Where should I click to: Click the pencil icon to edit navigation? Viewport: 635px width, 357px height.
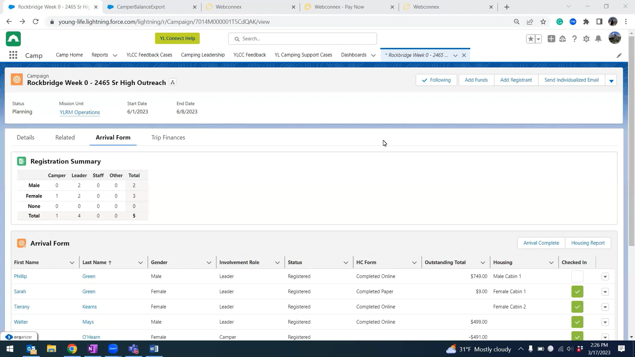click(x=619, y=56)
